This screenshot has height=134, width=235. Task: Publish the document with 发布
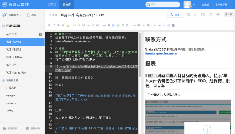click(175, 15)
